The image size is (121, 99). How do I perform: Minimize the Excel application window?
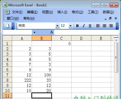click(96, 5)
